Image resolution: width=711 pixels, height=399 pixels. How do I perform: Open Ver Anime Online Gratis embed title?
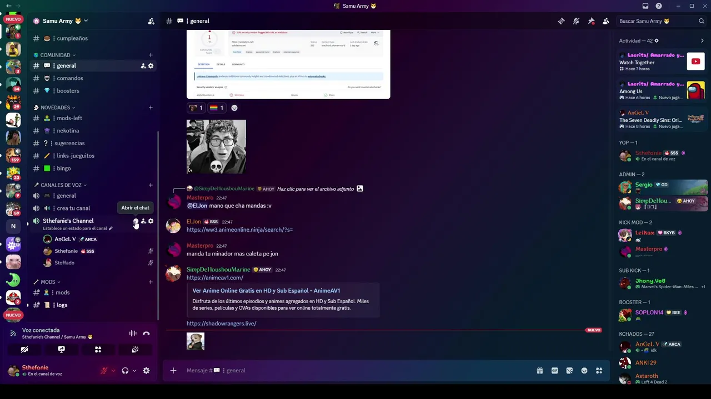(x=266, y=290)
